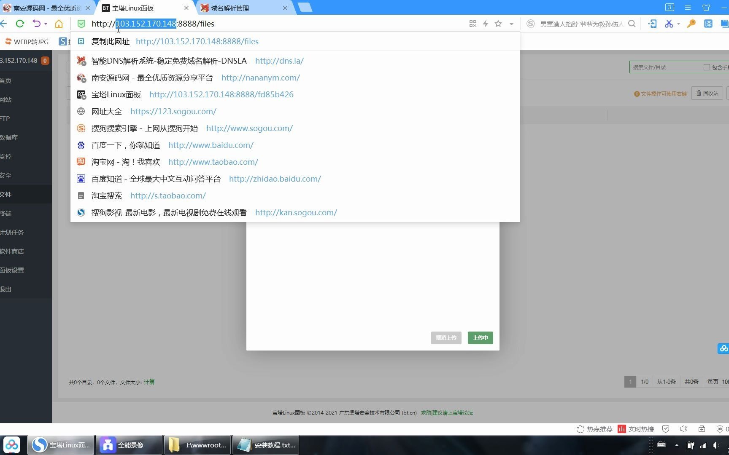Open 监控 in panel sidebar
This screenshot has width=729, height=455.
coord(25,156)
